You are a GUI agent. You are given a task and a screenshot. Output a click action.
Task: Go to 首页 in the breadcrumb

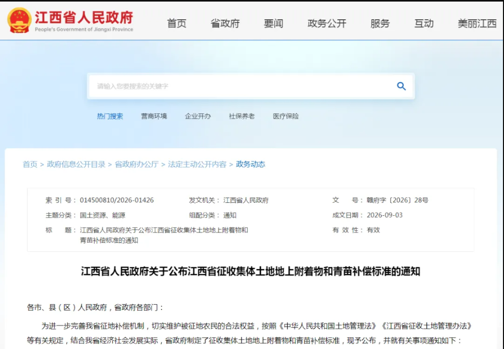click(x=30, y=164)
